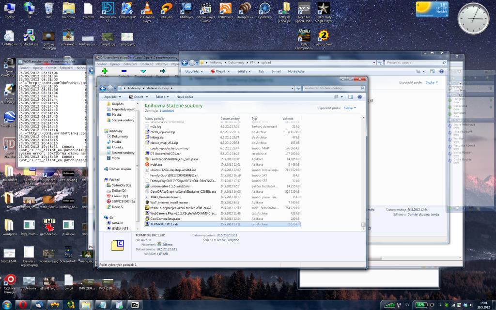Go back in the upload window
The image size is (496, 310).
click(x=185, y=62)
